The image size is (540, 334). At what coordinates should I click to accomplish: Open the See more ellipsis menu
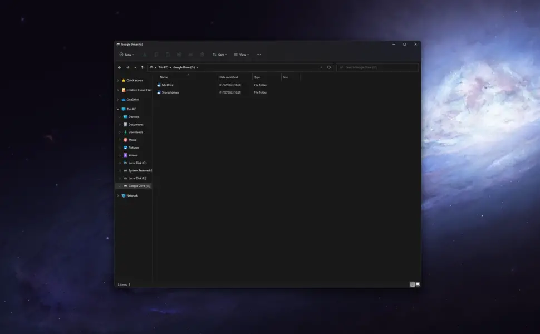(x=259, y=55)
